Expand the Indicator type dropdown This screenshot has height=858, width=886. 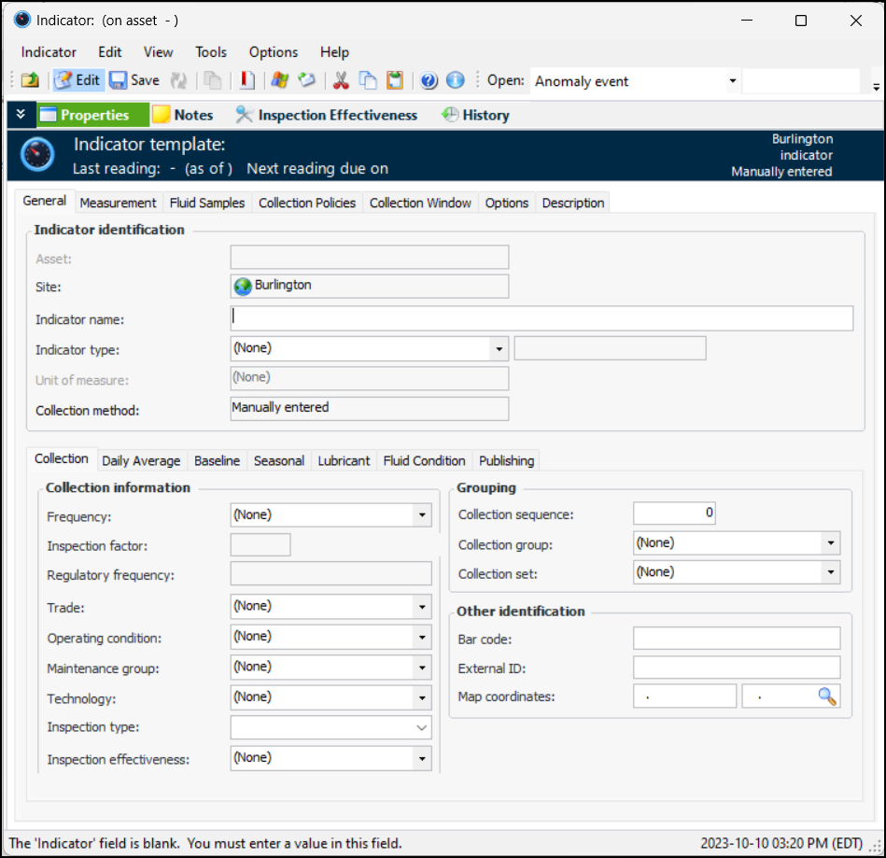click(x=499, y=348)
